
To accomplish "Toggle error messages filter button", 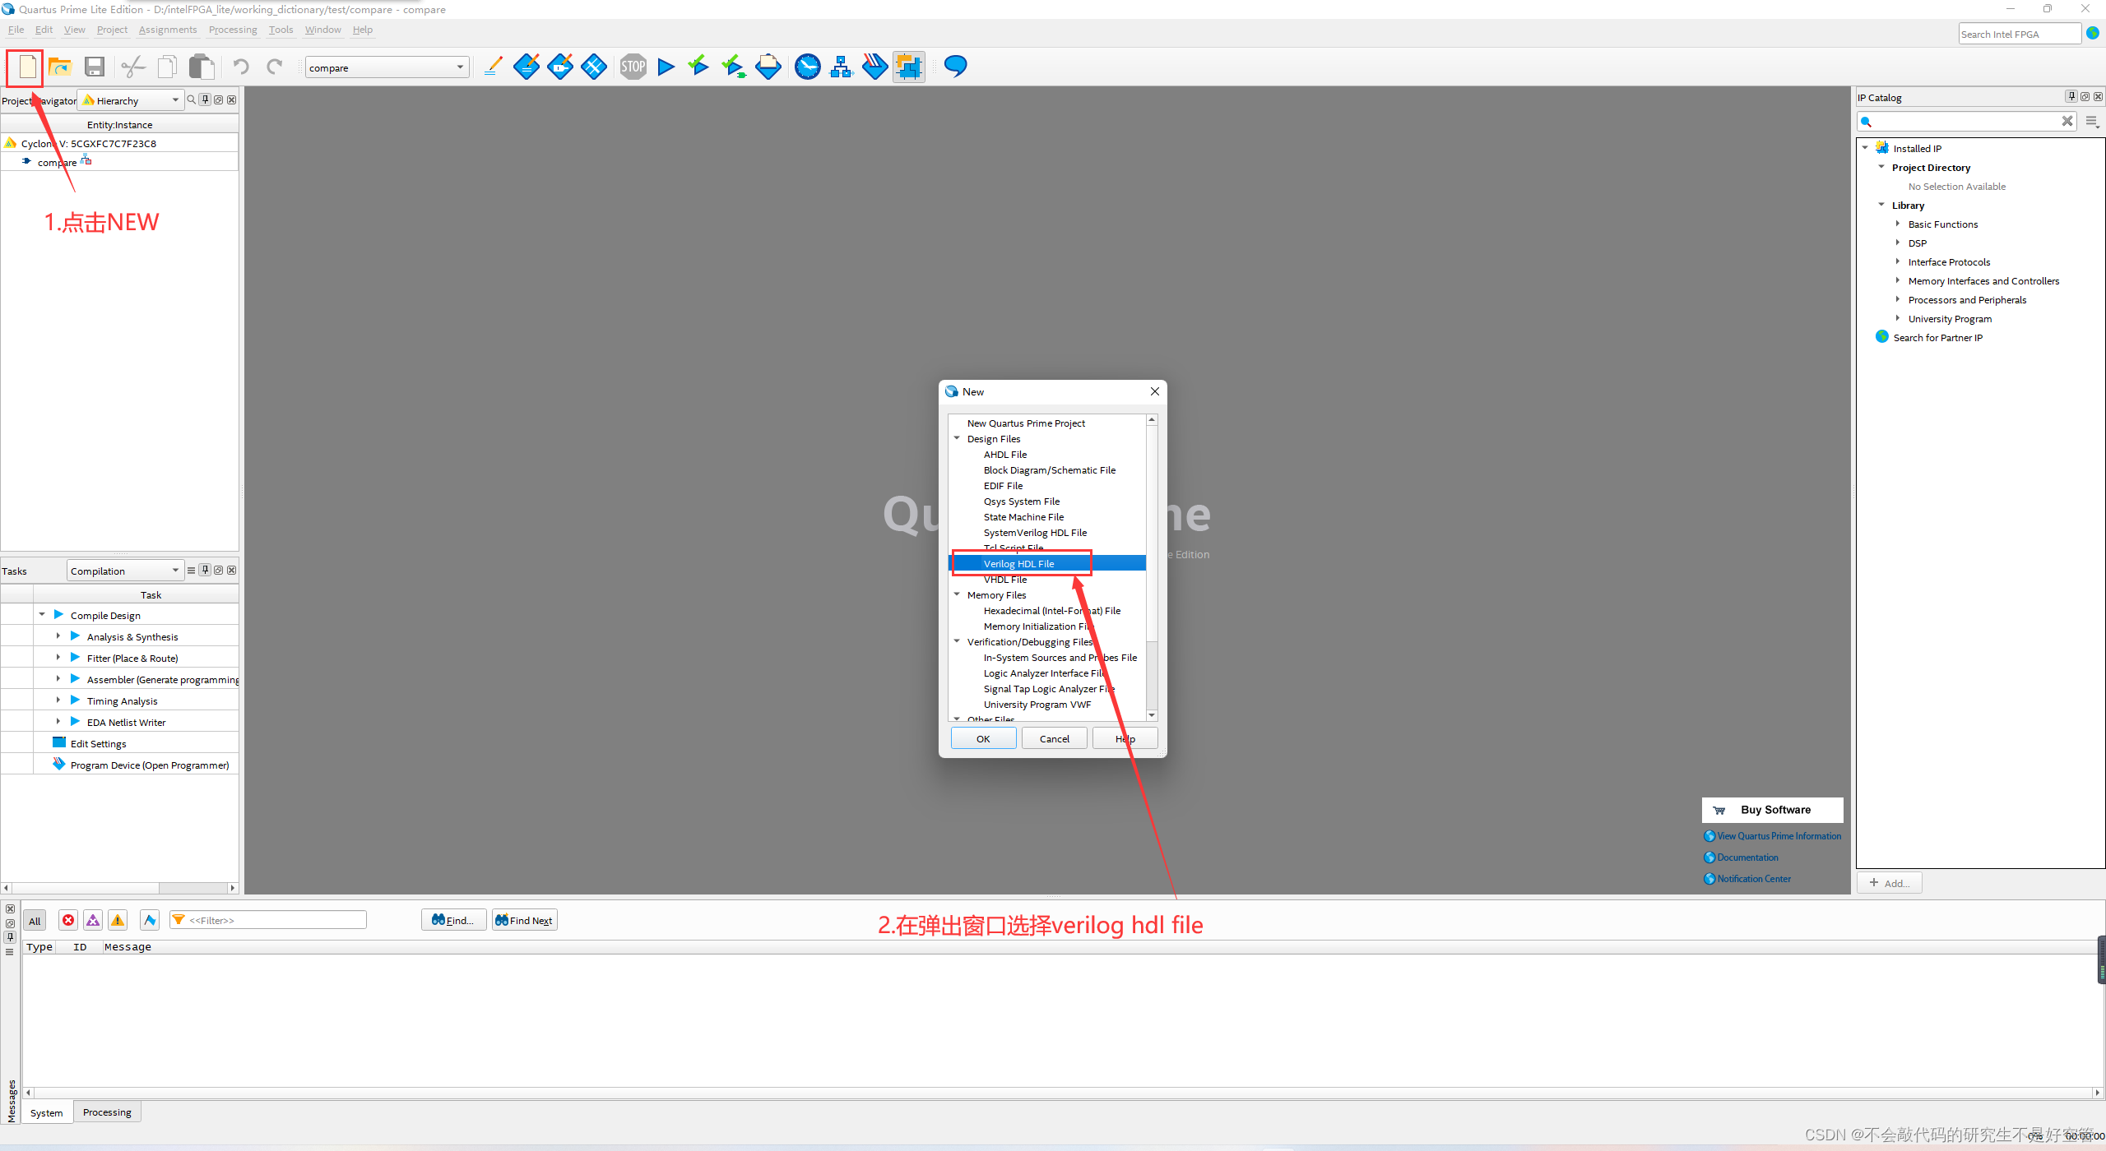I will [68, 920].
